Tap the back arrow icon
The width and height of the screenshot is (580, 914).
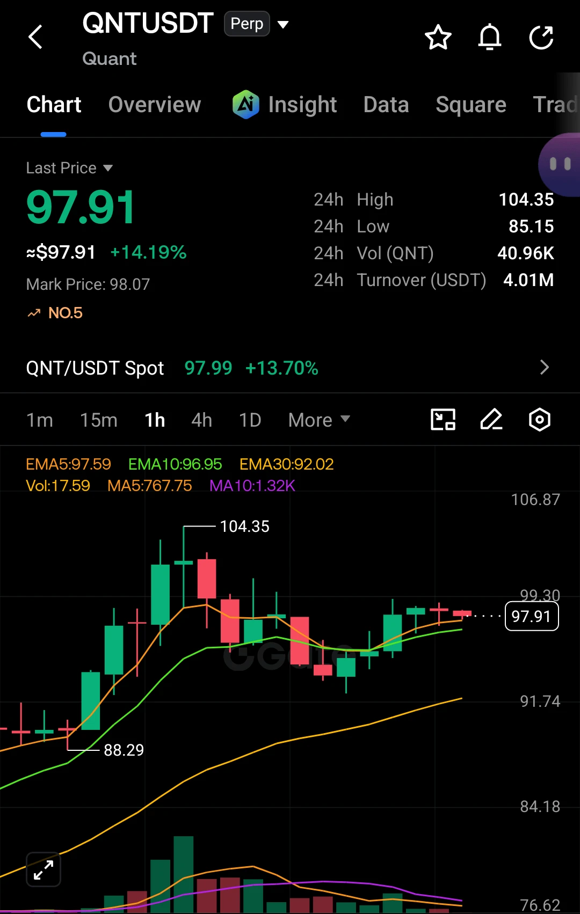pyautogui.click(x=35, y=37)
